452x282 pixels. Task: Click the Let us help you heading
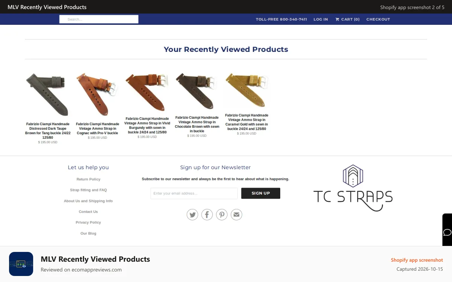pos(88,167)
